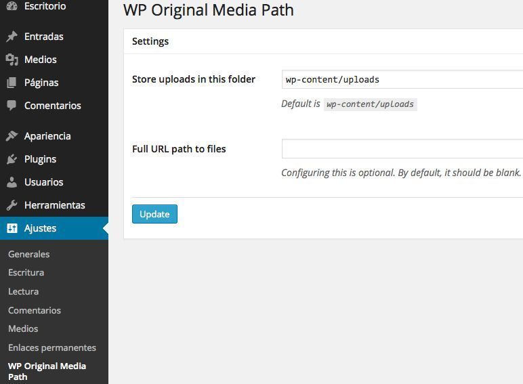Screen dimensions: 523x384
Task: Click the Ajustes settings sliders icon
Action: pyautogui.click(x=12, y=228)
